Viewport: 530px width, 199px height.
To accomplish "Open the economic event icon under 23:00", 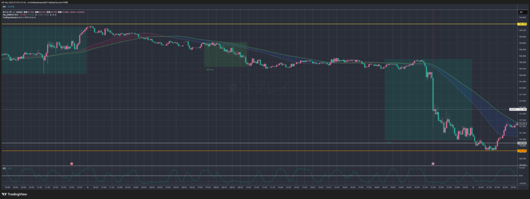I will click(x=71, y=163).
